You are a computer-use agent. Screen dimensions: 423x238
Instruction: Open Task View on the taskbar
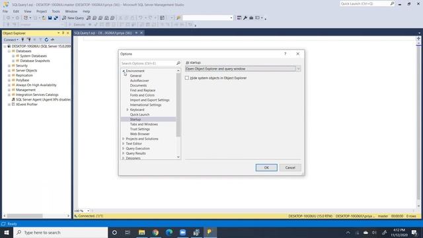128,232
